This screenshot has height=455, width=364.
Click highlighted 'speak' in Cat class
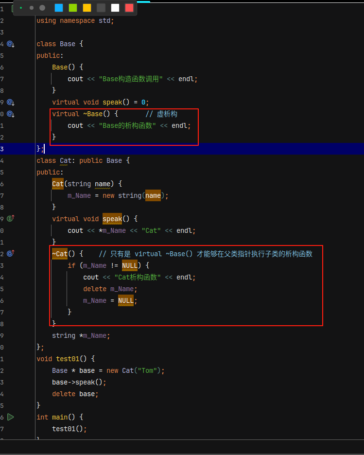pos(112,219)
